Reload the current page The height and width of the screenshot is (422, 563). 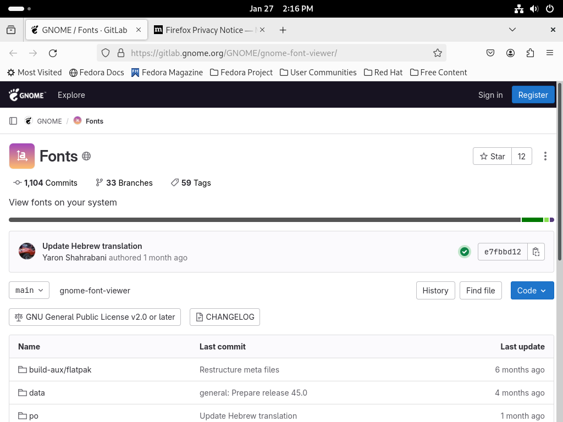click(53, 53)
